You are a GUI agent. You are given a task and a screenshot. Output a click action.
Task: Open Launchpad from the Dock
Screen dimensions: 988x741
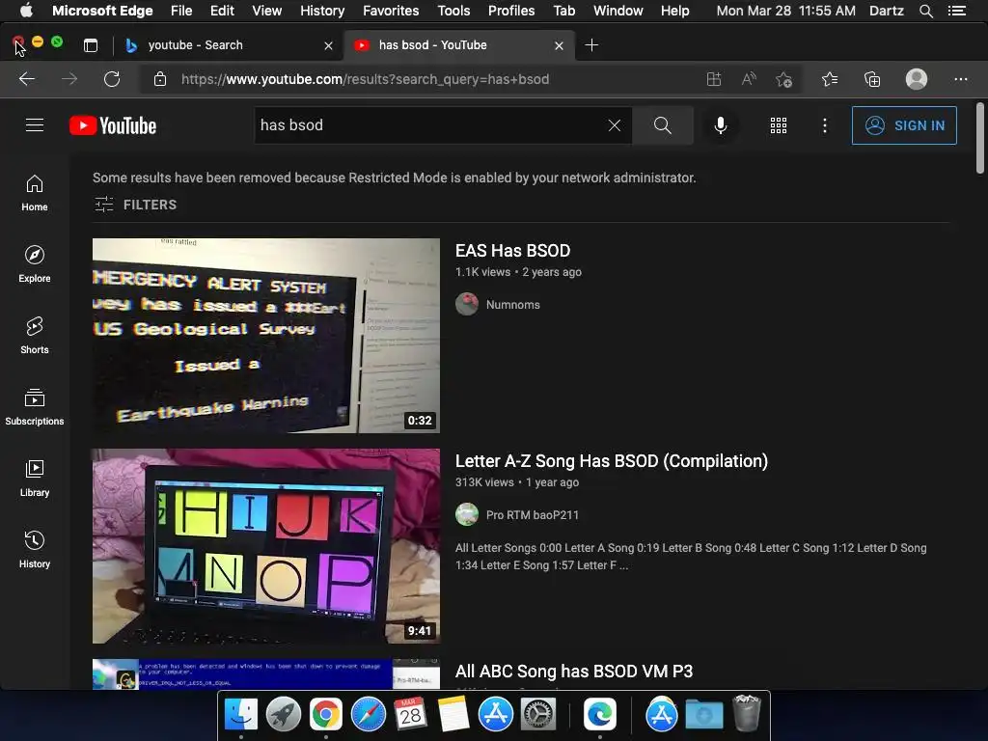(283, 715)
